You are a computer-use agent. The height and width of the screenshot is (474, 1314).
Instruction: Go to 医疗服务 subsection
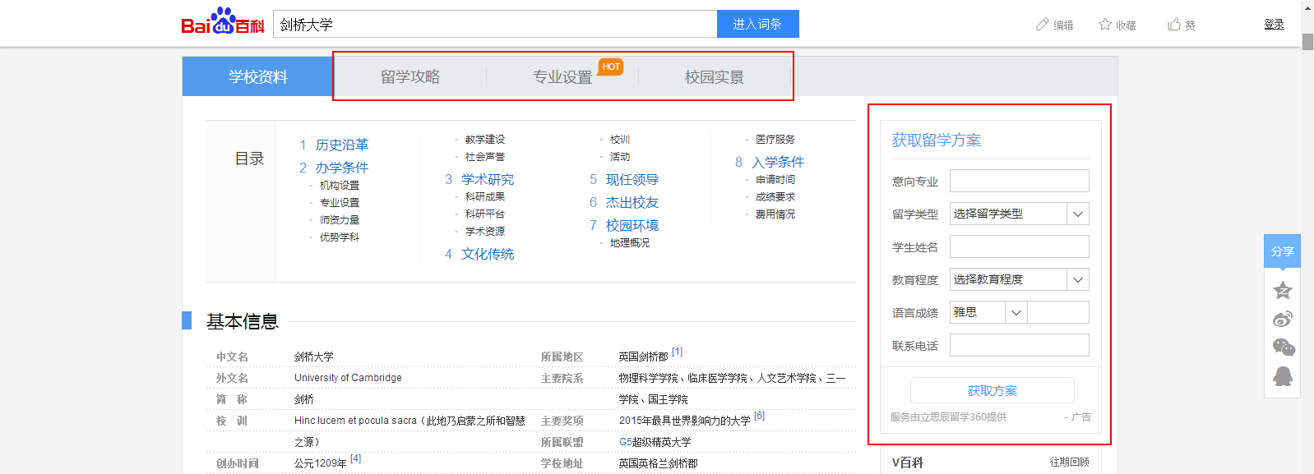tap(775, 140)
